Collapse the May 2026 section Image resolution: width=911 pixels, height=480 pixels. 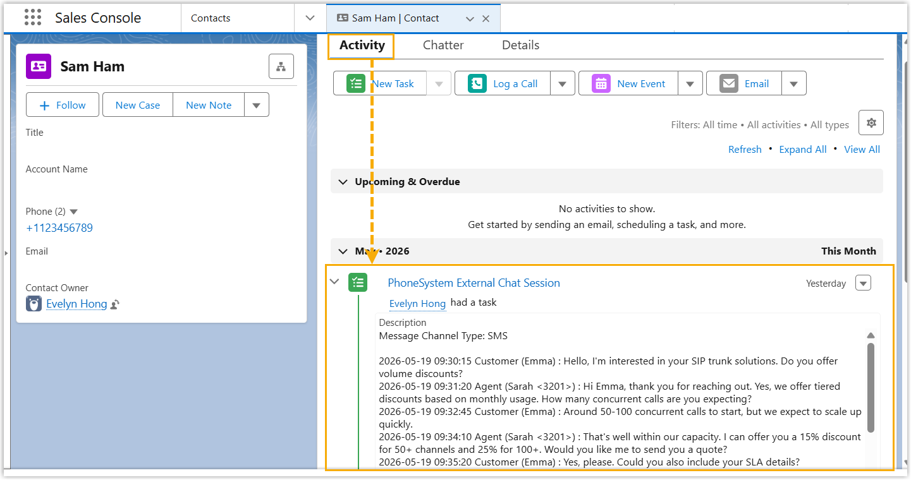343,251
